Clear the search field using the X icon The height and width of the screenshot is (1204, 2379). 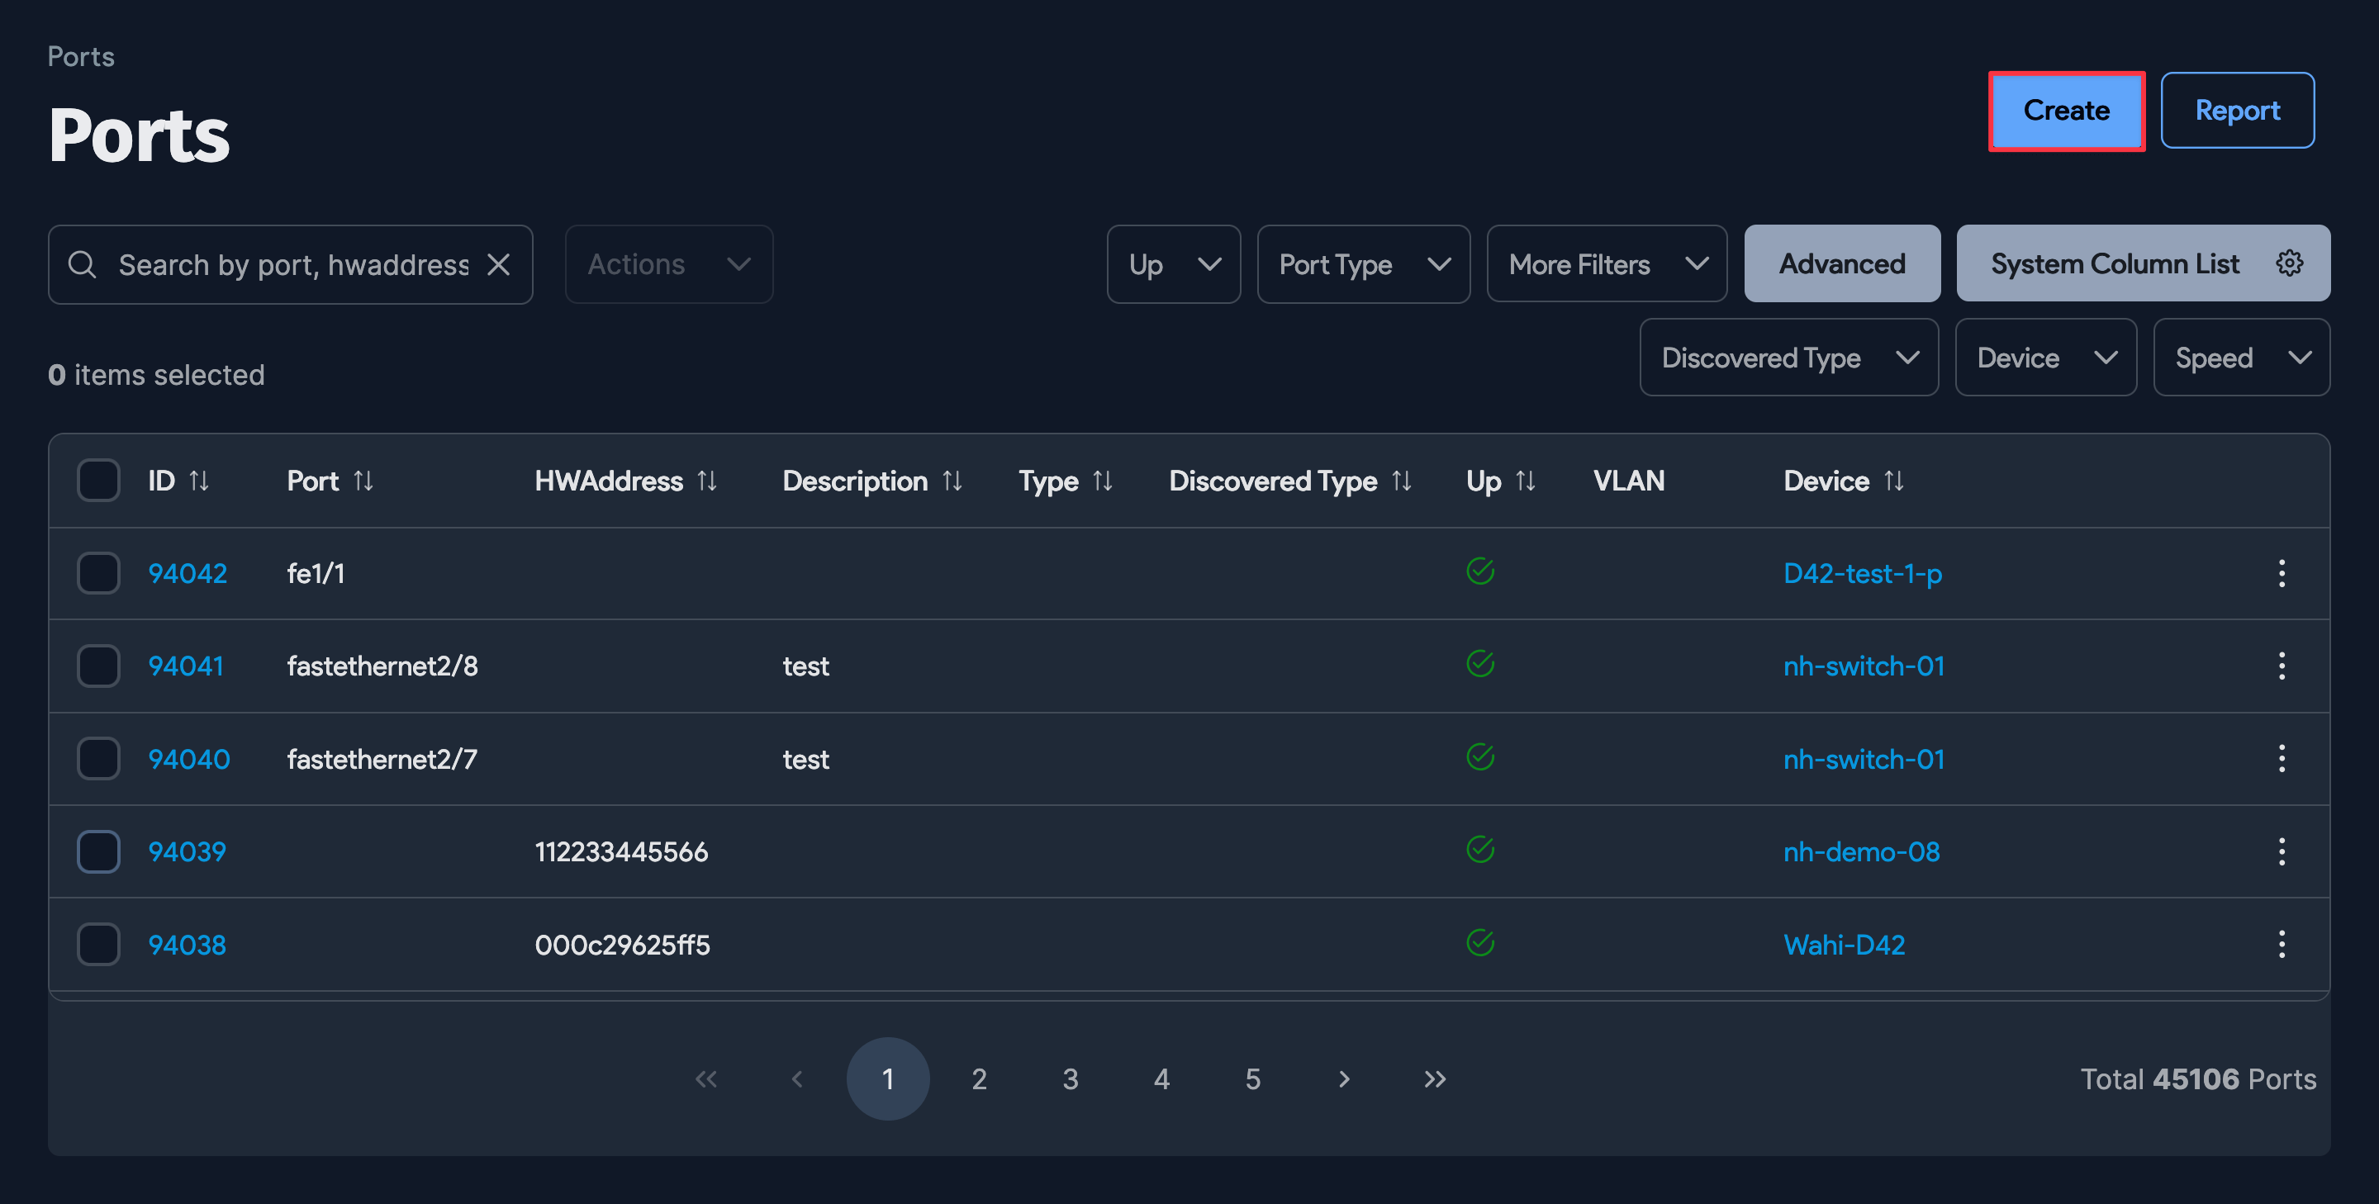coord(499,264)
